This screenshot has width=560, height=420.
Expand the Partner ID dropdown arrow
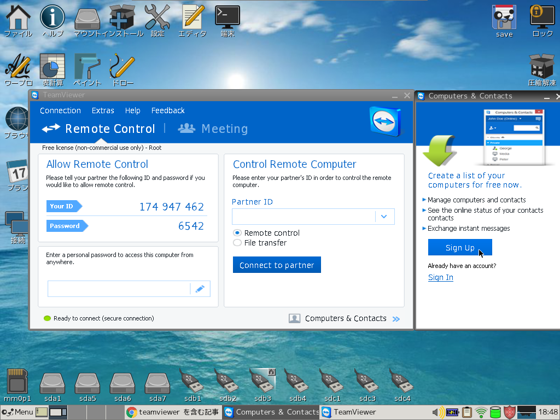(x=384, y=217)
